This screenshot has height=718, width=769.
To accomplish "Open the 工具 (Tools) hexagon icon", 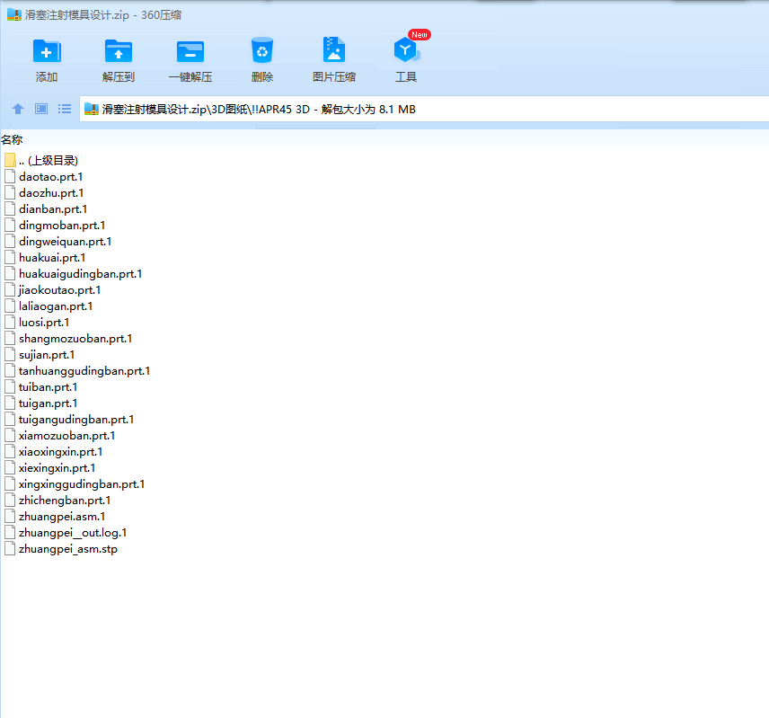I will coord(406,50).
